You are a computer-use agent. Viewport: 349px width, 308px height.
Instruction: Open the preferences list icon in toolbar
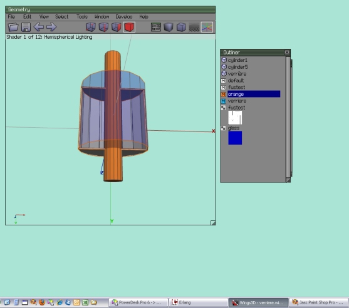(156, 27)
